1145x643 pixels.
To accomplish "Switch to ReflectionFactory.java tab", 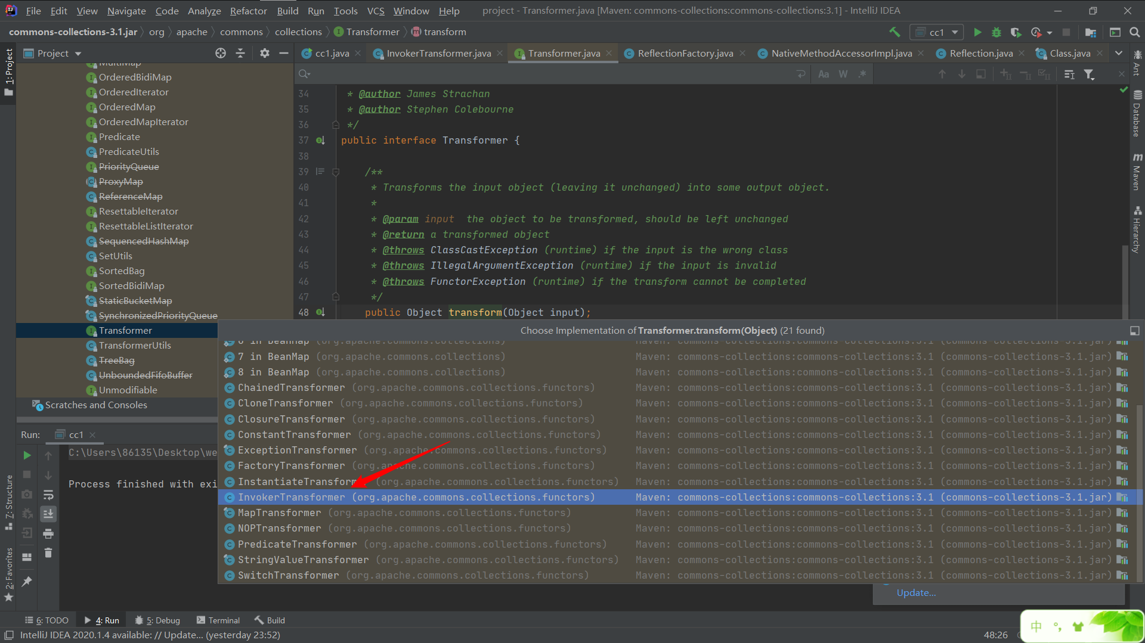I will click(685, 53).
